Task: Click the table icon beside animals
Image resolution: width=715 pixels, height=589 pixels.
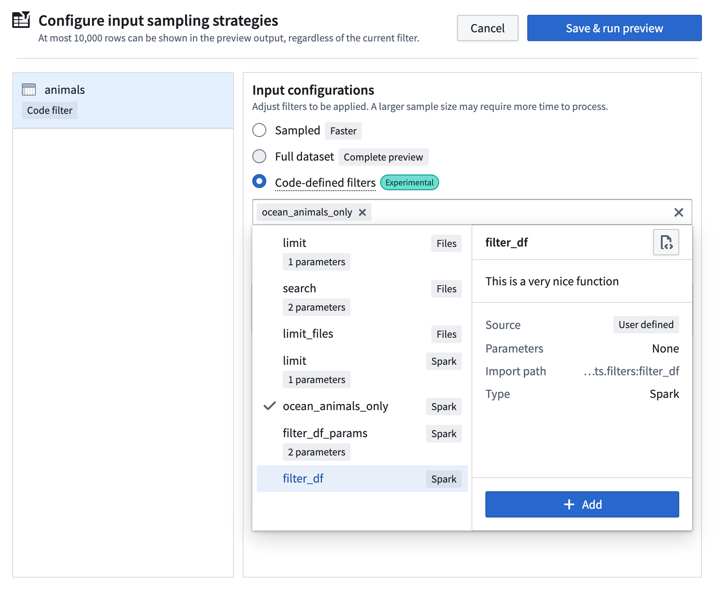Action: pyautogui.click(x=28, y=89)
